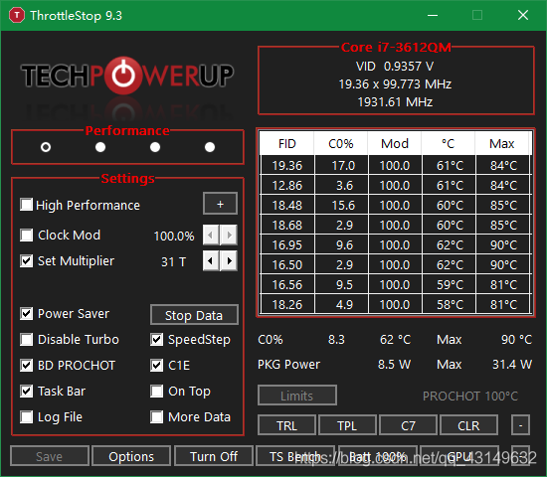Click the minus button beside CLR

coord(520,425)
